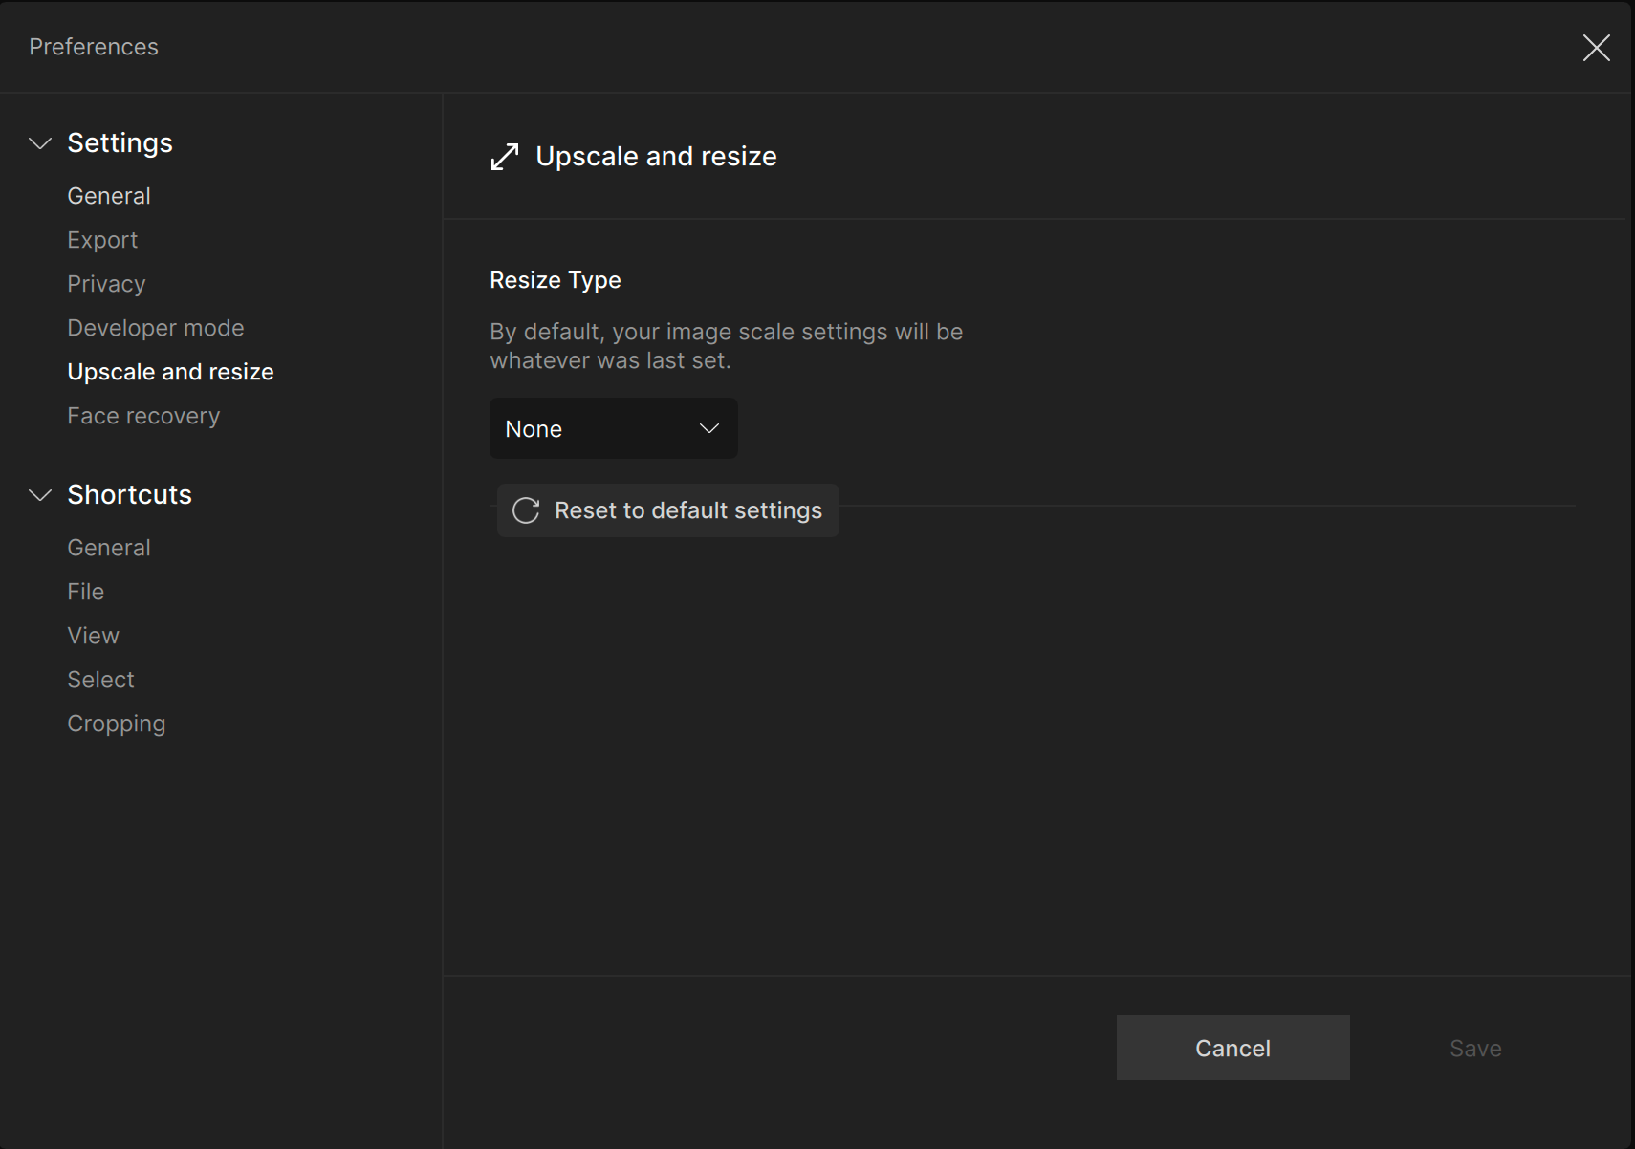The width and height of the screenshot is (1635, 1149).
Task: Collapse the Shortcuts section chevron
Action: point(40,495)
